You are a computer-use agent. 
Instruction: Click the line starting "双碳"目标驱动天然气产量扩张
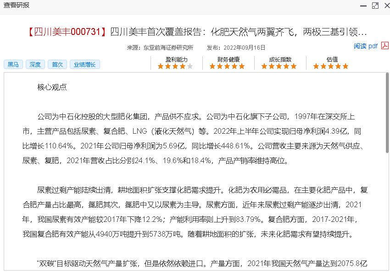tap(202, 263)
